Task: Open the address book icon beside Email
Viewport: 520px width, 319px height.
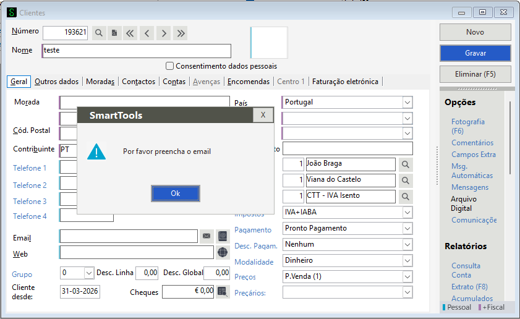Action: point(223,236)
